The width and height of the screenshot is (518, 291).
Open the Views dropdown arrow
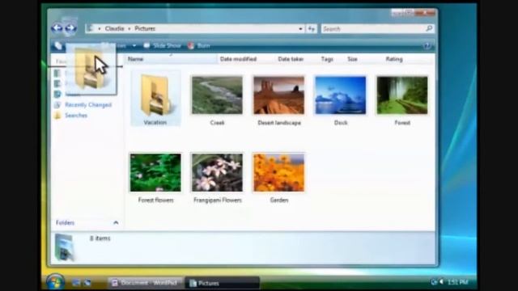tap(134, 46)
